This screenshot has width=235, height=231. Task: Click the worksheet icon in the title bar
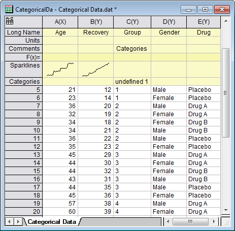point(9,9)
